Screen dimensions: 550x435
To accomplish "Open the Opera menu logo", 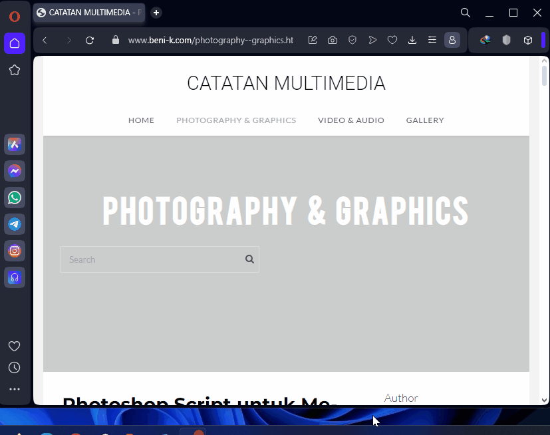I will 15,16.
